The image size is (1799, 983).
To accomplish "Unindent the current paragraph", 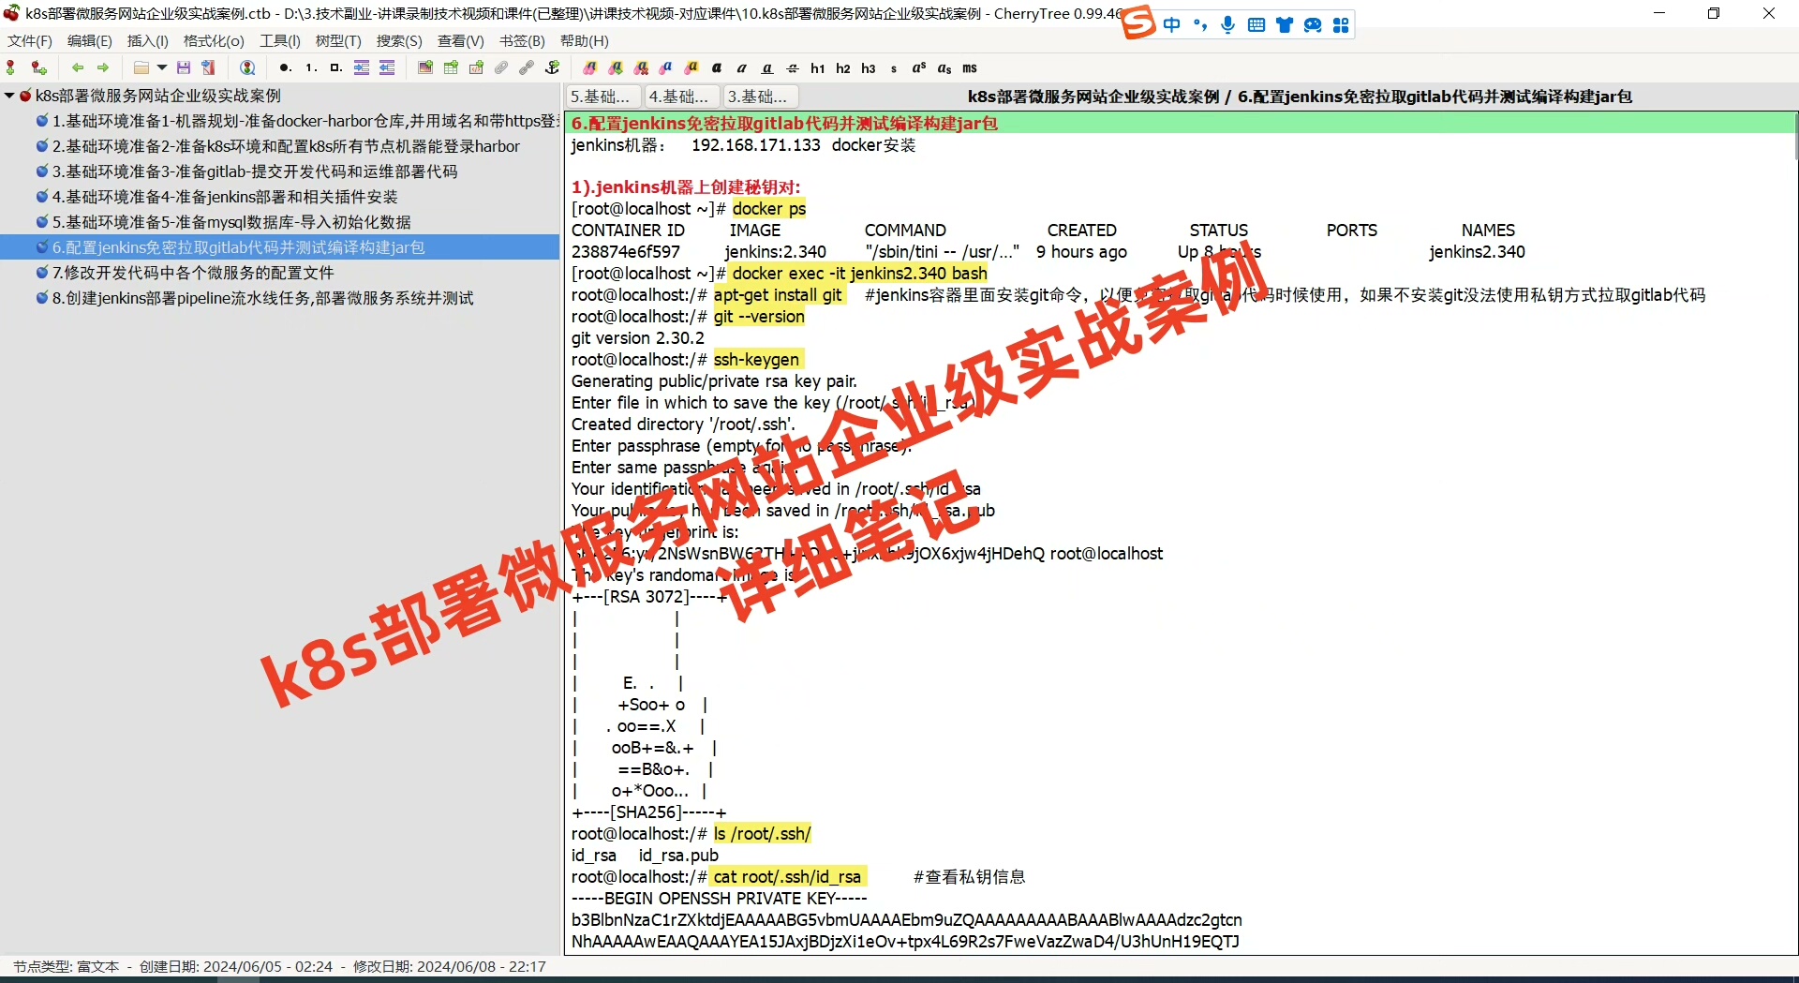I will tap(387, 67).
